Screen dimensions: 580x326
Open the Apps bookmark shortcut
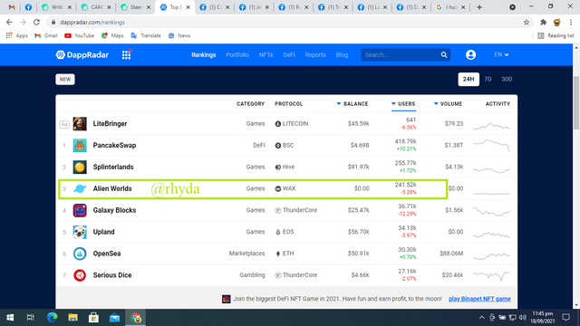coord(16,35)
